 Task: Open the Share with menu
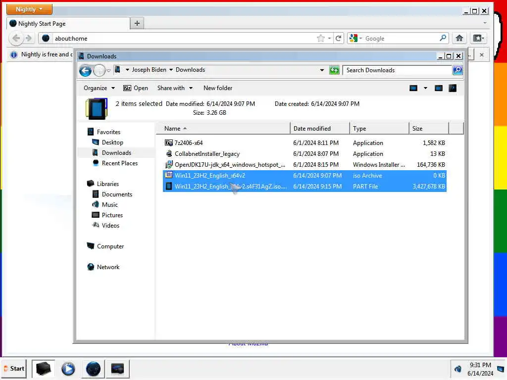pyautogui.click(x=175, y=88)
